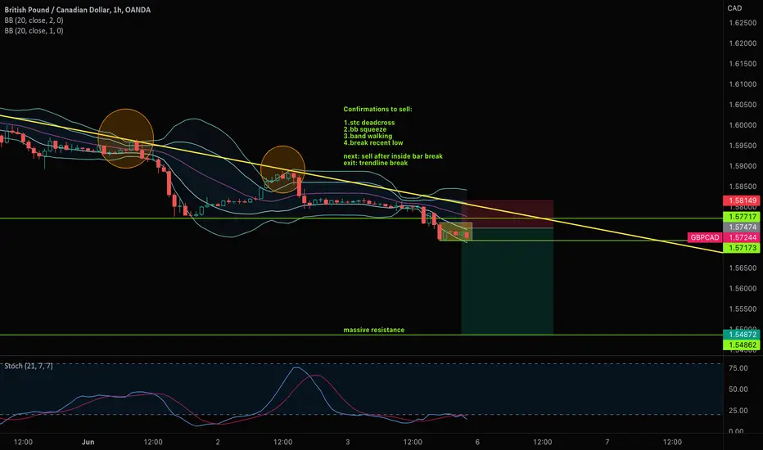Click the teal 1.54872 target price label

[741, 334]
